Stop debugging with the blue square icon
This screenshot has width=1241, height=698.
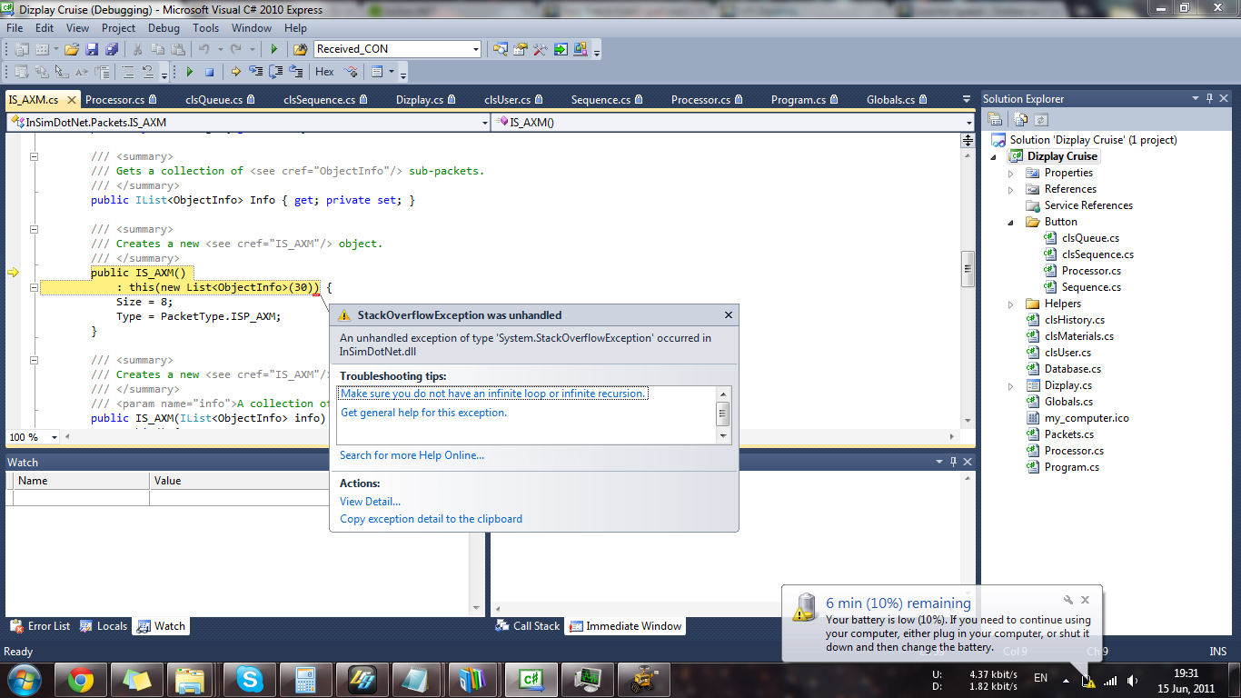209,72
